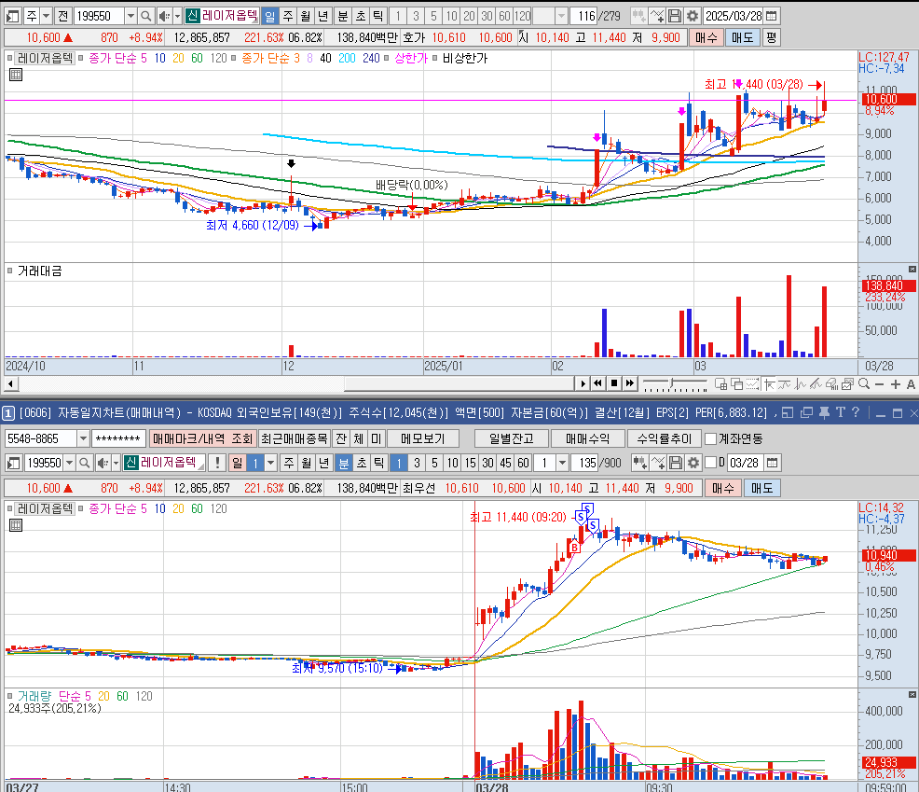Image resolution: width=919 pixels, height=792 pixels.
Task: Click the save icon in upper chart toolbar
Action: (x=675, y=16)
